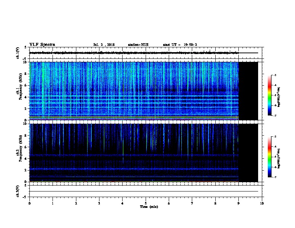
Task: Click the ch.2 spectrogram color scale bar
Action: (x=269, y=157)
